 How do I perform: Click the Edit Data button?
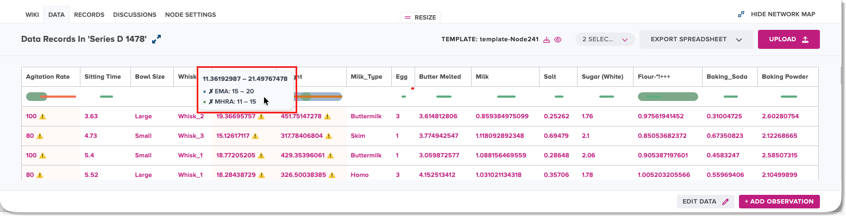706,201
